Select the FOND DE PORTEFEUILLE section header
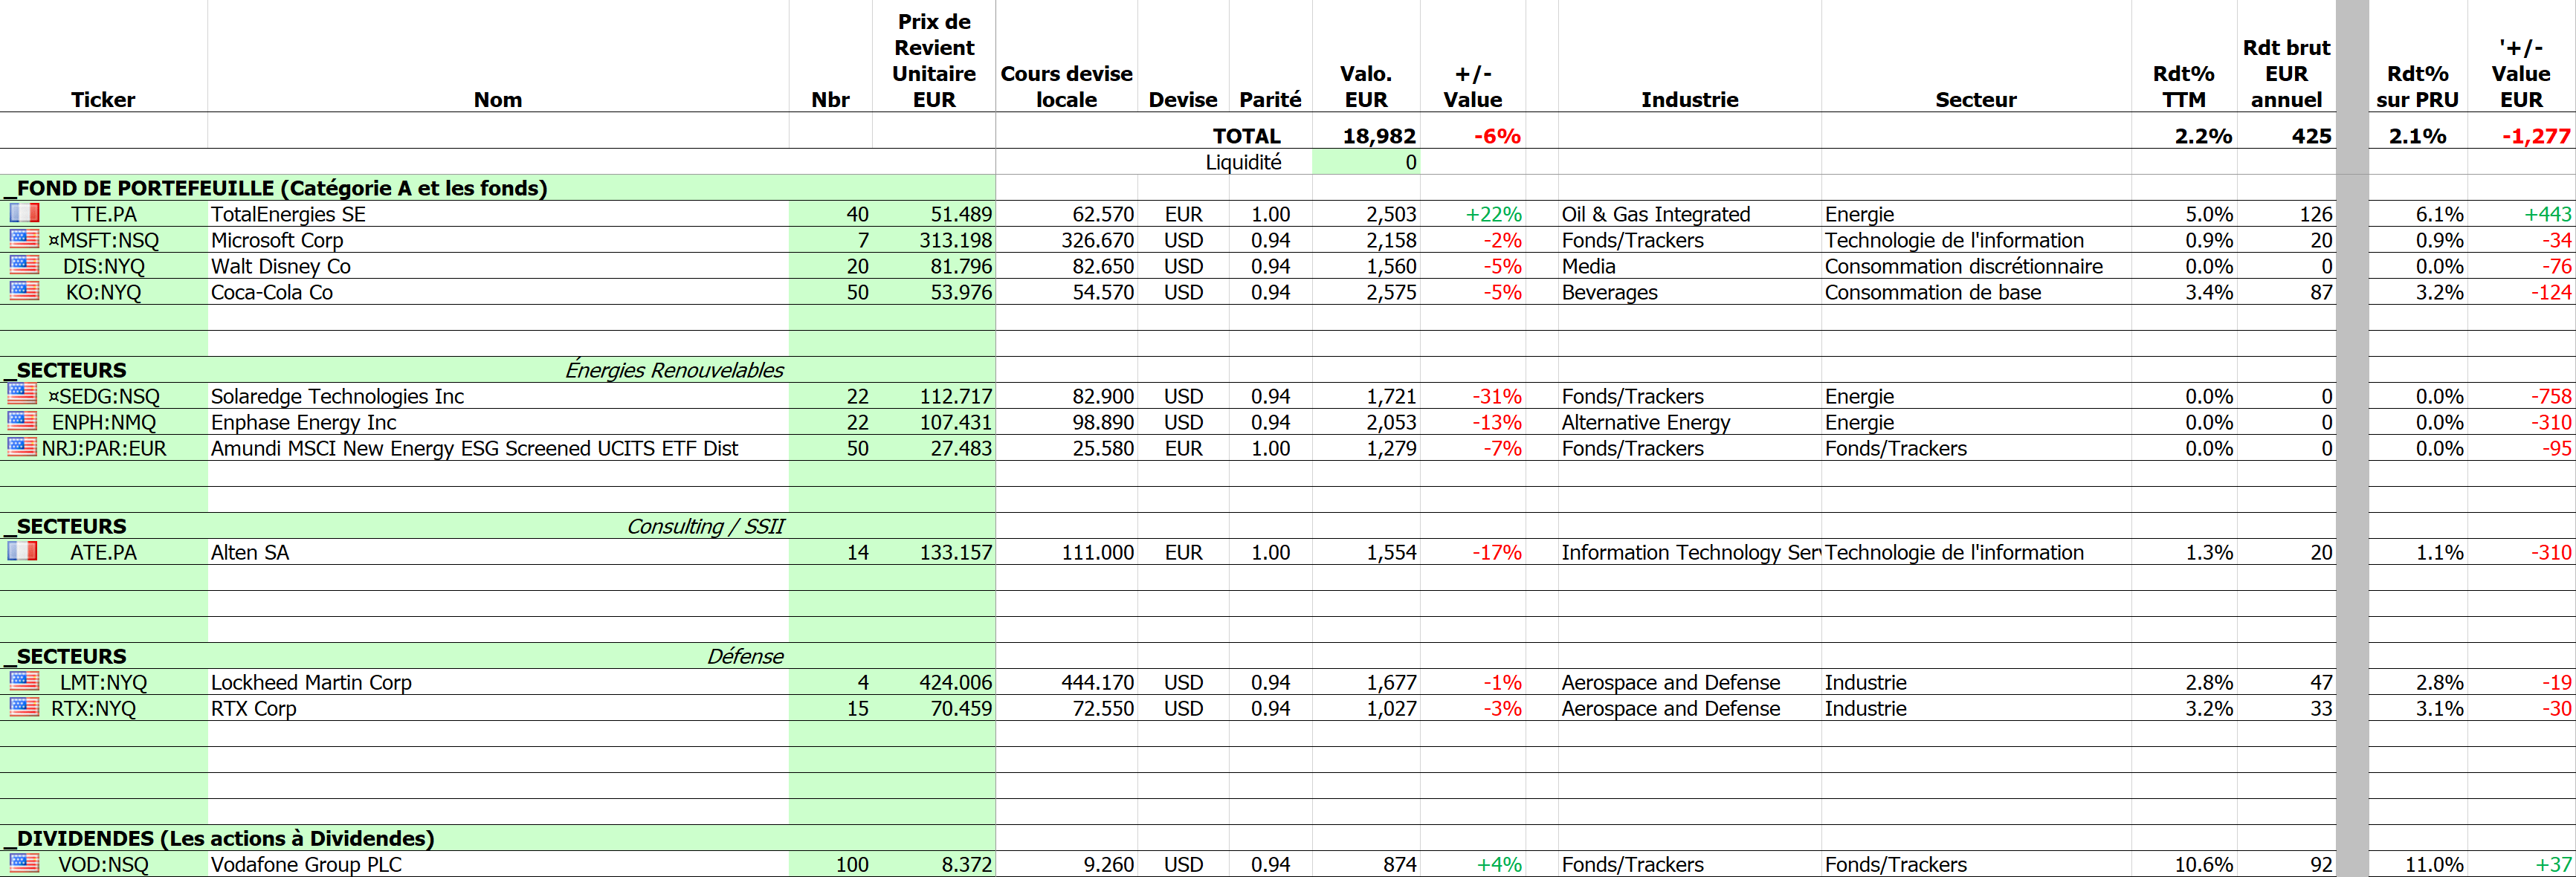The height and width of the screenshot is (877, 2576). pos(498,187)
